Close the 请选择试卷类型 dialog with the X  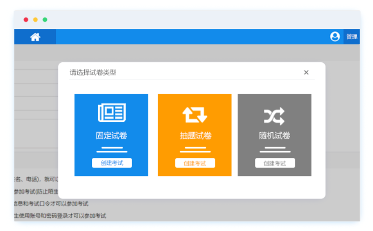(x=306, y=73)
